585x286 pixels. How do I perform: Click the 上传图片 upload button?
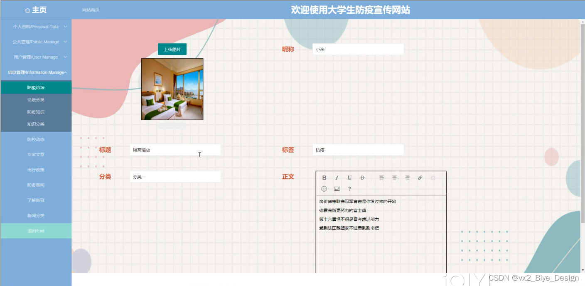172,49
